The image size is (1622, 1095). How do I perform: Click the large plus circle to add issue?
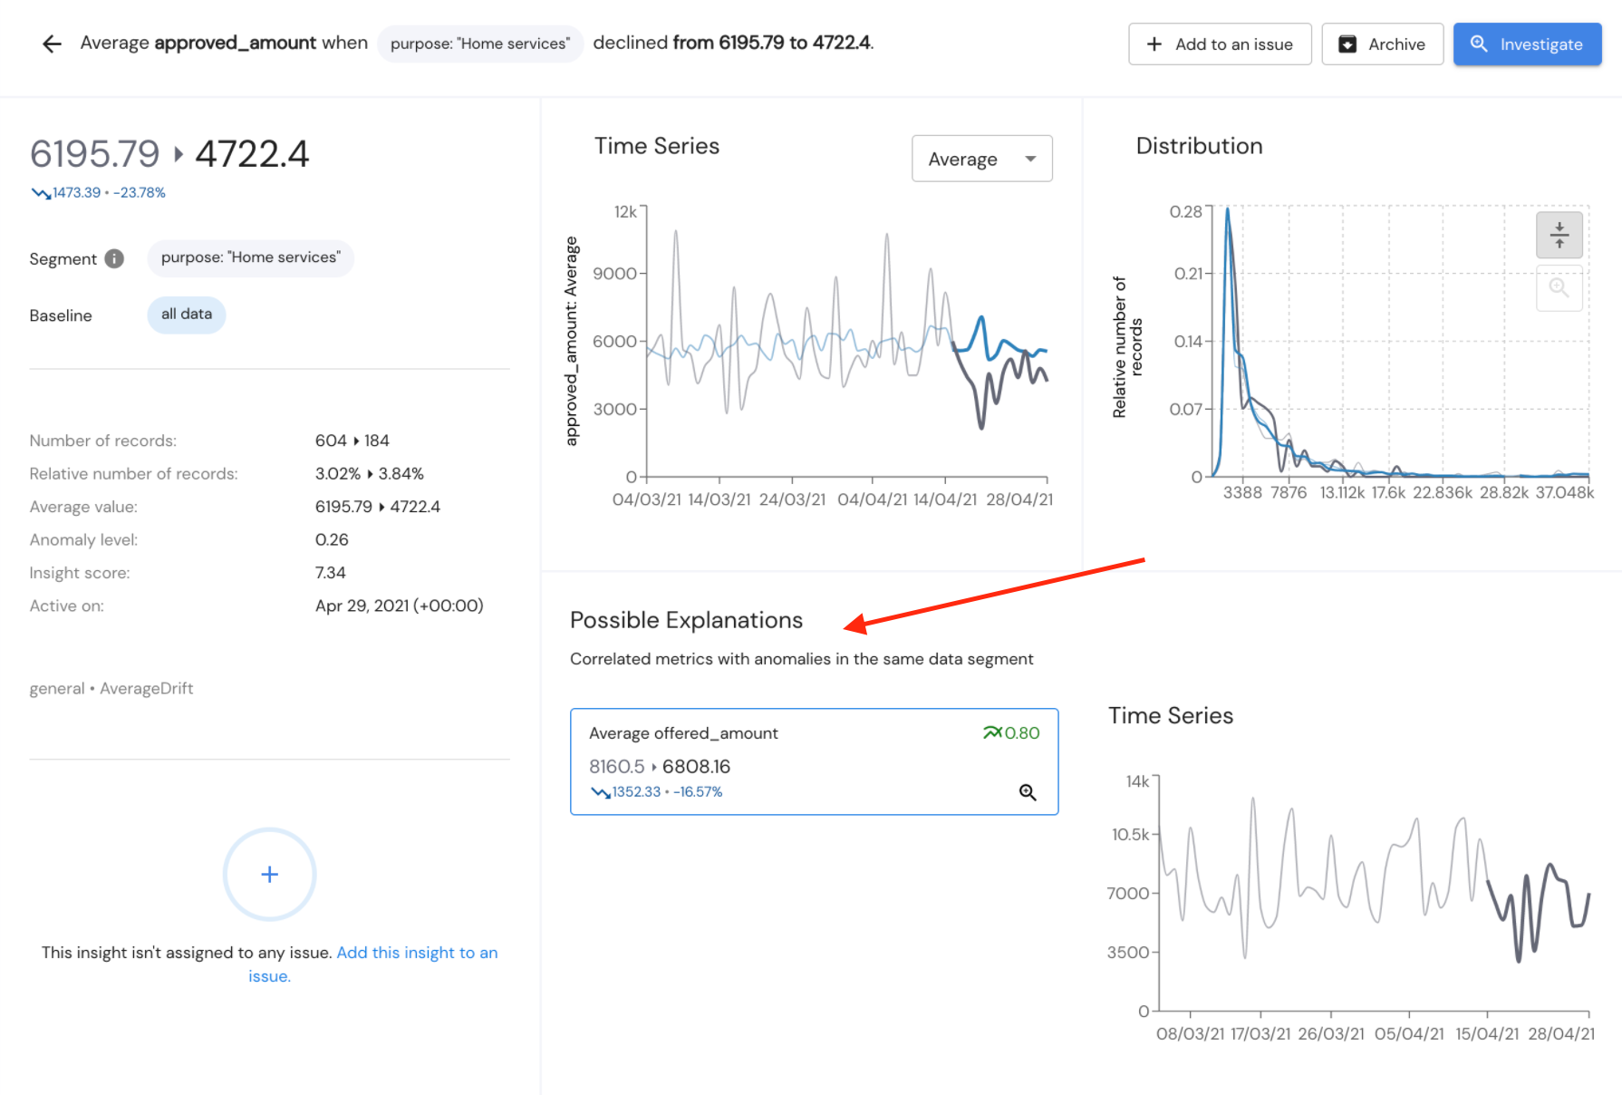269,874
